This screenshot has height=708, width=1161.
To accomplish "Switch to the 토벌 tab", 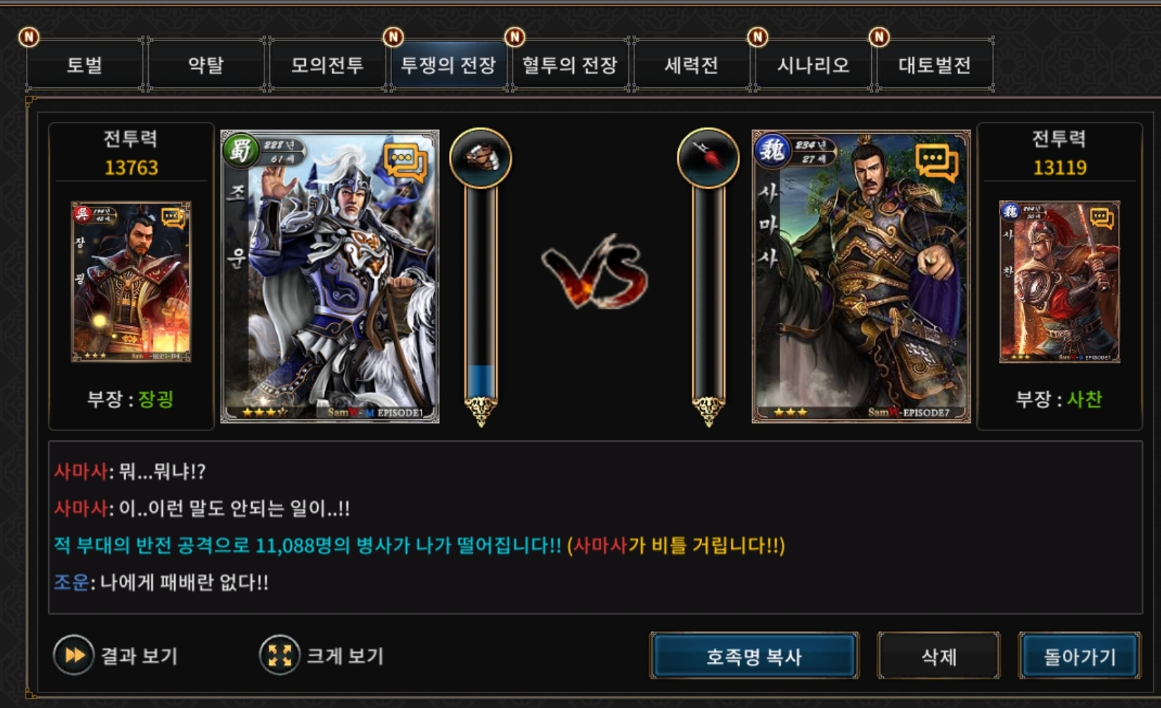I will [85, 65].
